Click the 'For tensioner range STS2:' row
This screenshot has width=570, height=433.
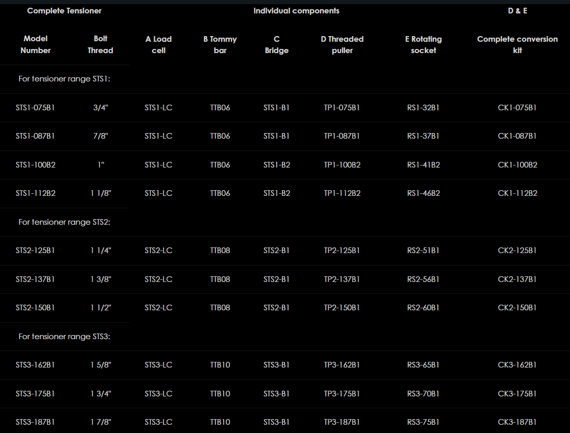[64, 222]
